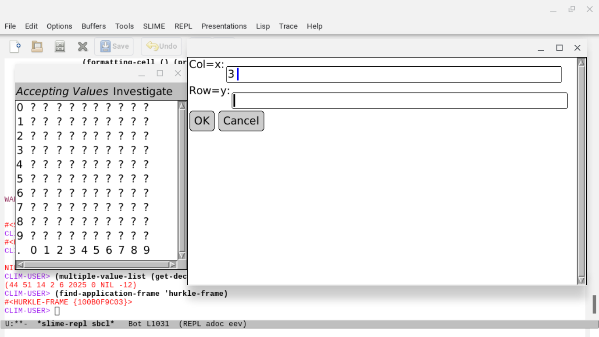
Task: Focus the Row=y text field
Action: pos(399,101)
